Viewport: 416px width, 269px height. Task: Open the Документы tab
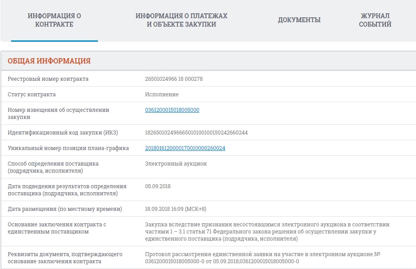[x=299, y=20]
